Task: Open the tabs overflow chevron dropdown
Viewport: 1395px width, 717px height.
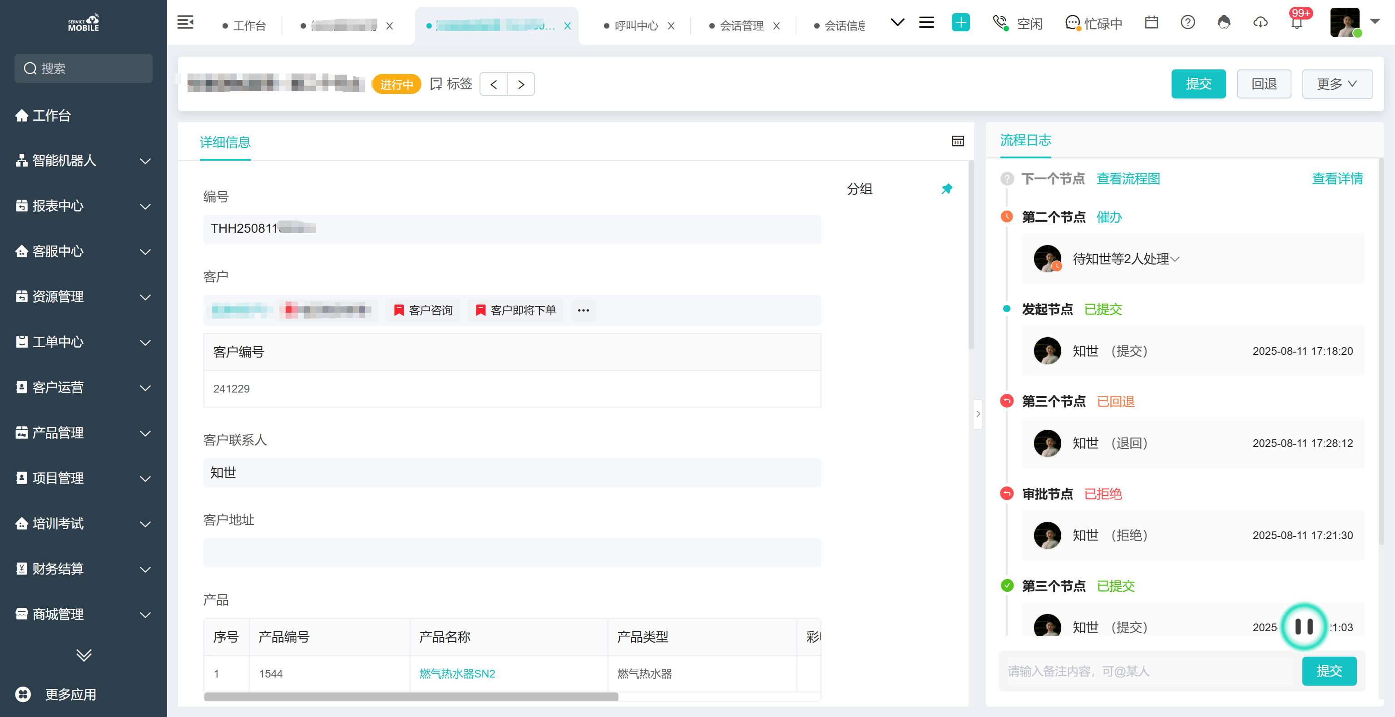Action: click(x=897, y=23)
